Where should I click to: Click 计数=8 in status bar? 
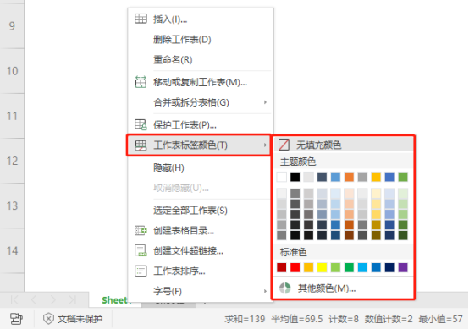[344, 319]
